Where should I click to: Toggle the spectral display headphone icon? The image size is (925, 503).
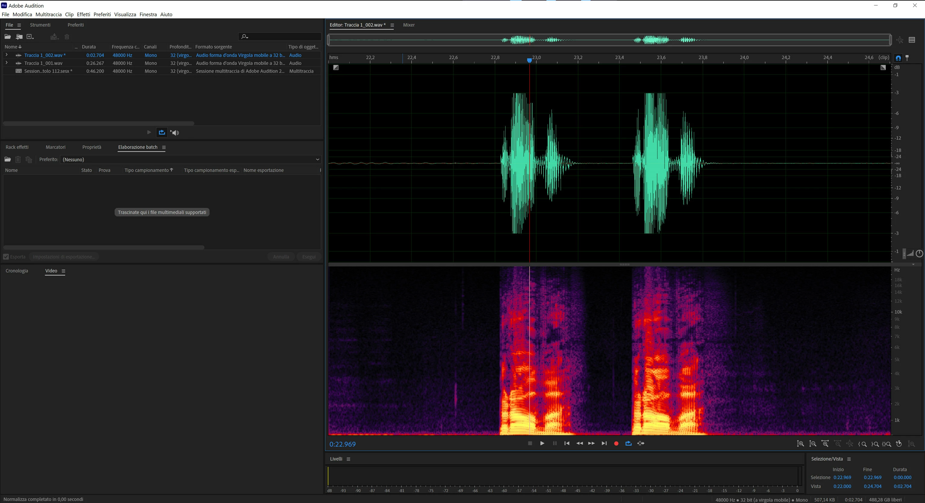point(898,58)
